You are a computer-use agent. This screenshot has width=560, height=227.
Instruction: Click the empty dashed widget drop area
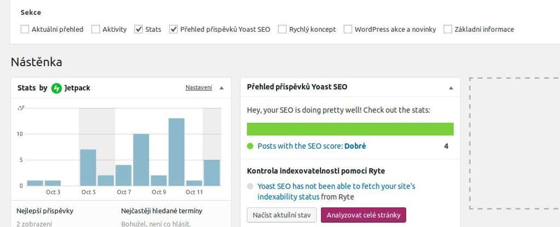click(x=514, y=143)
